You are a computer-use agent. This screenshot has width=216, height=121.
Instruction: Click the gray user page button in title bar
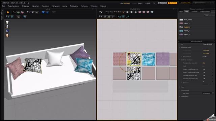coord(162,3)
